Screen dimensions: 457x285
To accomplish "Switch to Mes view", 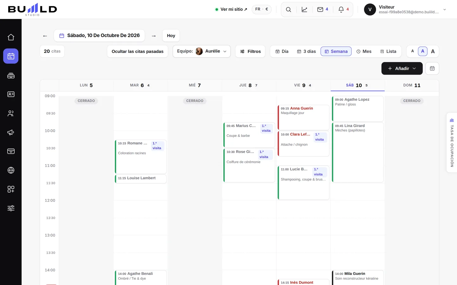I will point(364,51).
